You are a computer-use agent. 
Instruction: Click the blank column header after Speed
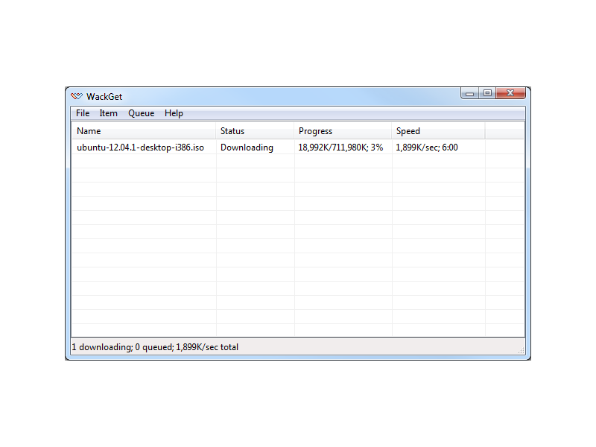pyautogui.click(x=504, y=131)
